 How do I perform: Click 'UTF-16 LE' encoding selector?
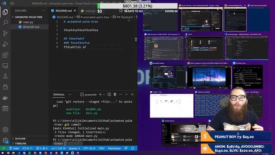click(x=89, y=148)
